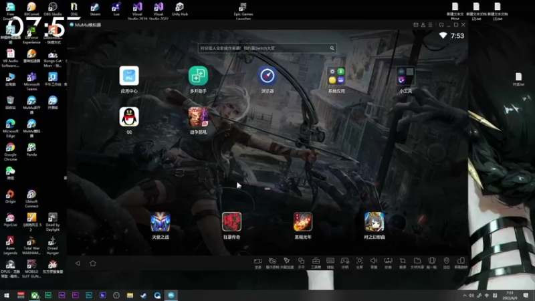The height and width of the screenshot is (301, 535).
Task: Open the 微信 WeChat desktop shortcut
Action: [x=10, y=173]
